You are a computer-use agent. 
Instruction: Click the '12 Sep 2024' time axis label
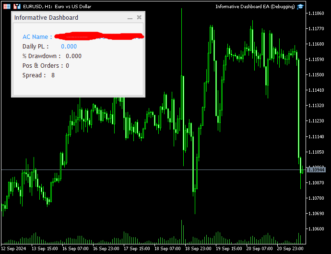click(x=13, y=249)
